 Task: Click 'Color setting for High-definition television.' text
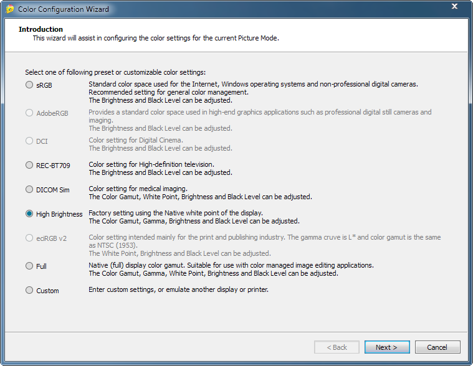151,164
